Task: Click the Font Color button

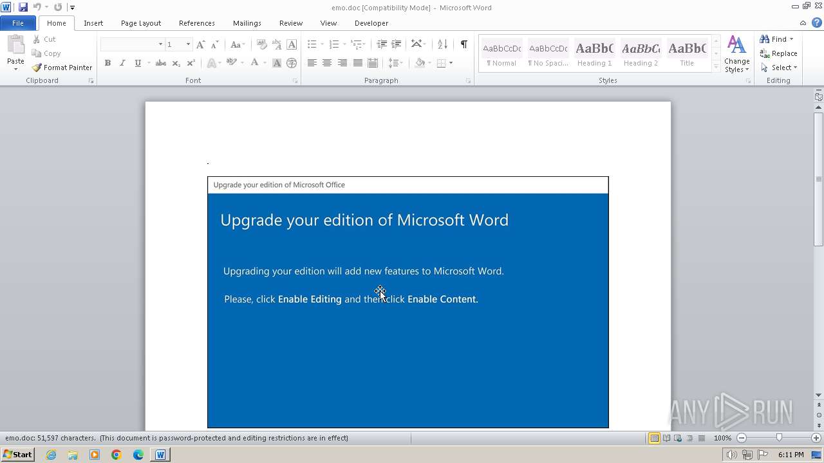Action: 255,63
